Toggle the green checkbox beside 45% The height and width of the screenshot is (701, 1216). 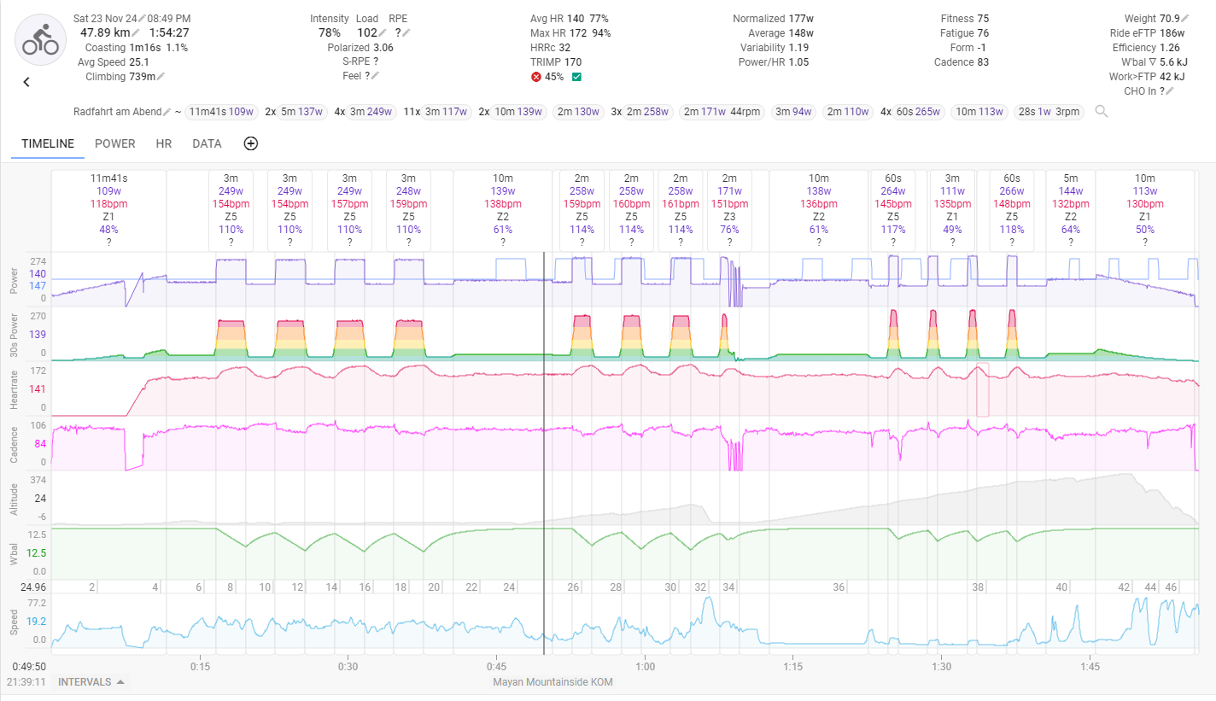click(576, 77)
